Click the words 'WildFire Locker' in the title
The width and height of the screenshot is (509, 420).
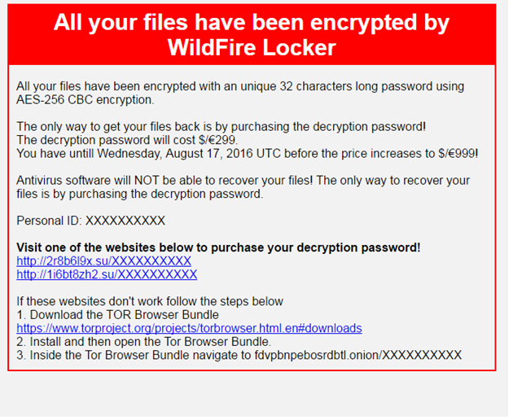(252, 48)
